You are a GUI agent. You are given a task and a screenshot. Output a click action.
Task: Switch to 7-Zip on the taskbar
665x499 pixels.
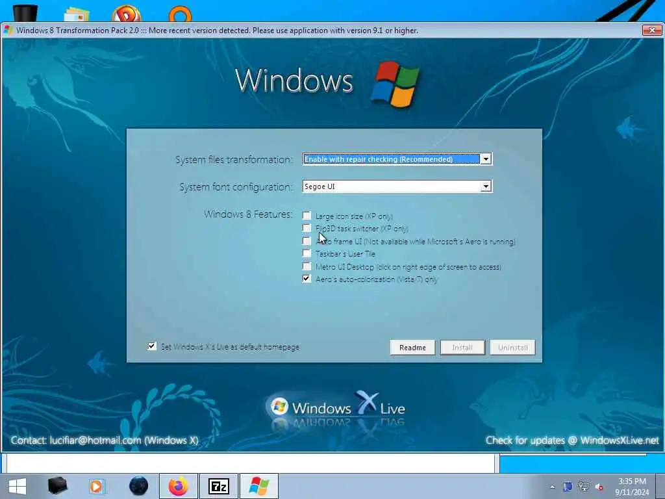[219, 486]
